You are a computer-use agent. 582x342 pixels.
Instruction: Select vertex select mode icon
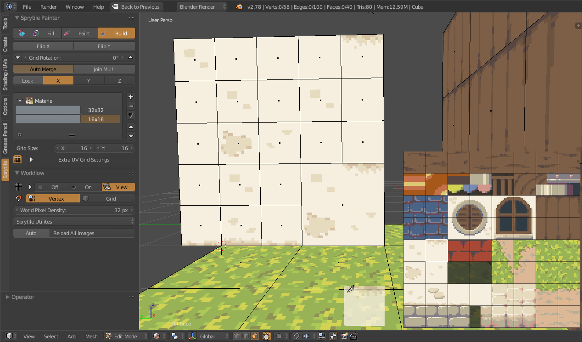click(237, 336)
